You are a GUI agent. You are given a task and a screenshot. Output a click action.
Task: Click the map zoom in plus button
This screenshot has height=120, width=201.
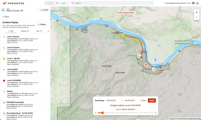tap(196, 12)
